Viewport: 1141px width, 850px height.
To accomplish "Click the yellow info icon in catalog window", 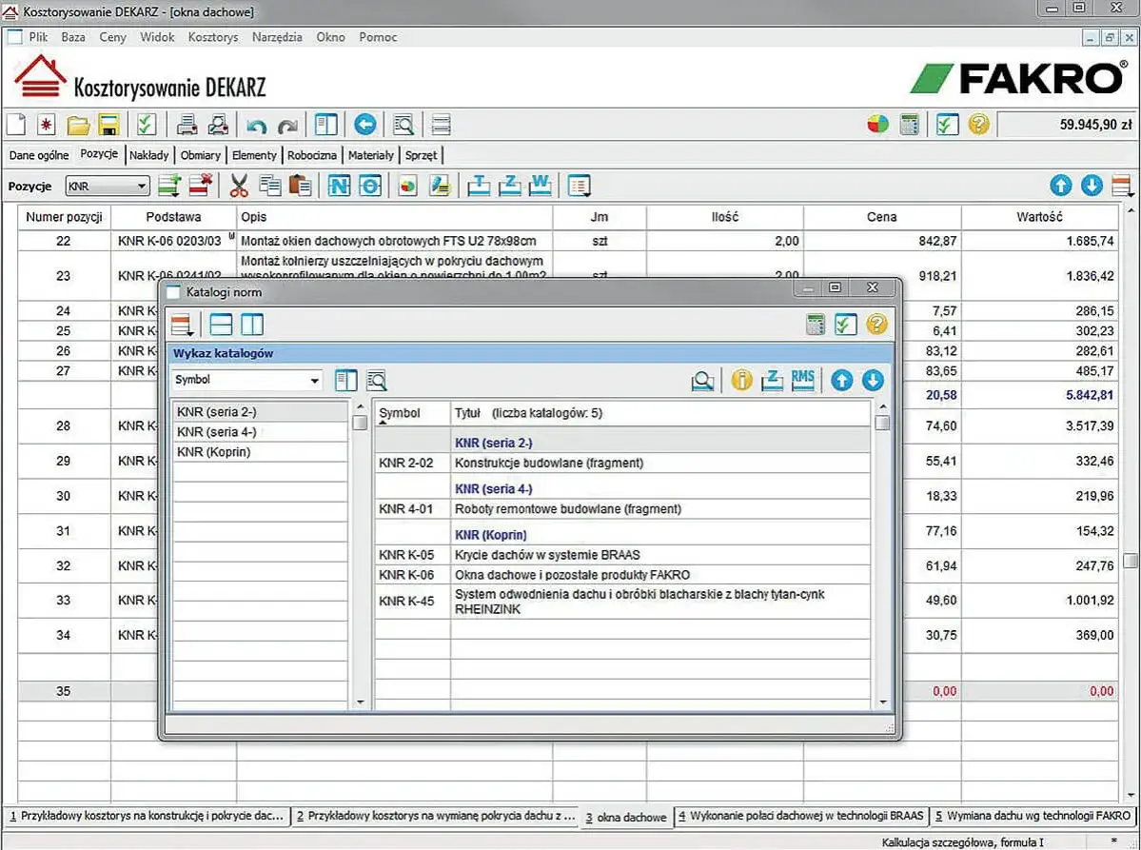I will [741, 380].
